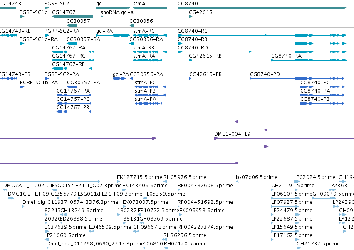Click the PGRP-SC2 gene label
354x250 pixels.
point(57,4)
